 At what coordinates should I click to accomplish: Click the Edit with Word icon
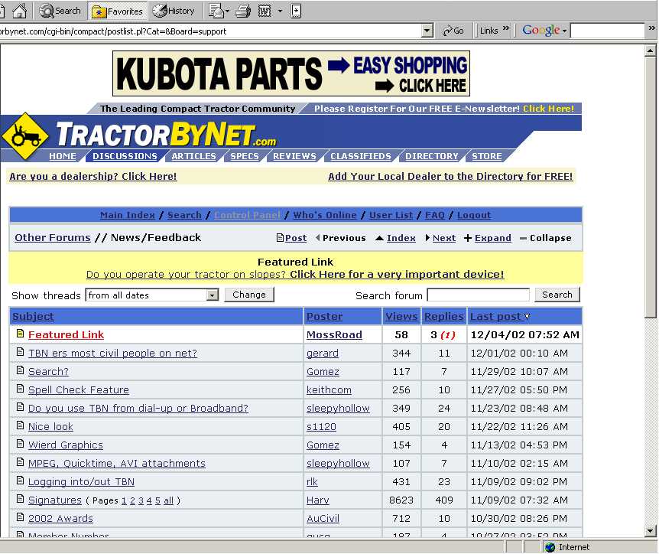[x=265, y=11]
